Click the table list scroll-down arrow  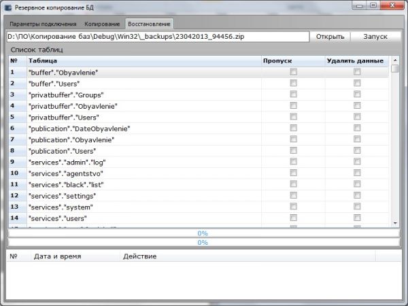[x=395, y=223]
